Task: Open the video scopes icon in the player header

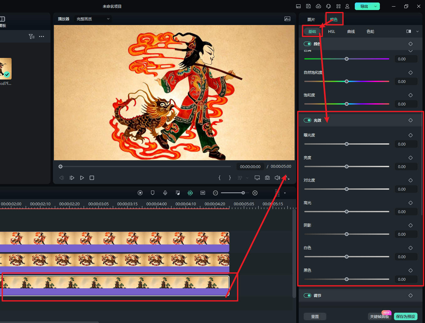Action: pos(287,19)
